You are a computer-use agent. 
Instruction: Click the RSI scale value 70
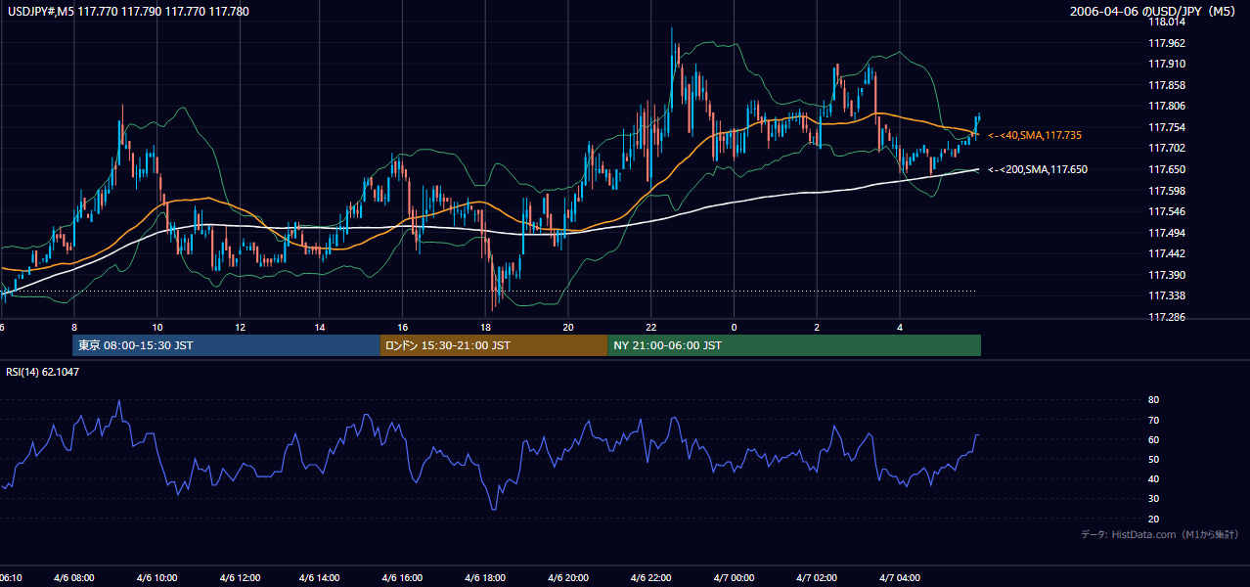point(1153,420)
